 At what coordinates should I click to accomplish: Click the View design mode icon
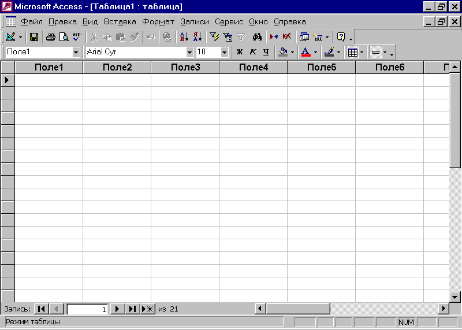click(x=10, y=37)
